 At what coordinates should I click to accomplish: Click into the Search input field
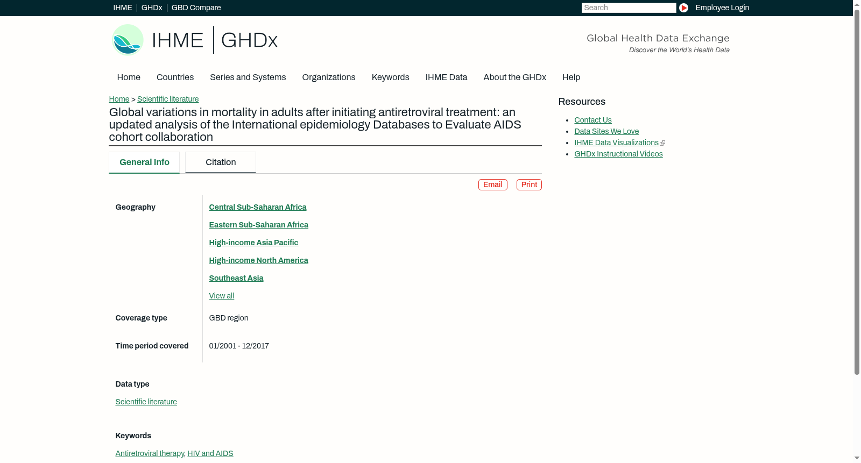tap(629, 8)
